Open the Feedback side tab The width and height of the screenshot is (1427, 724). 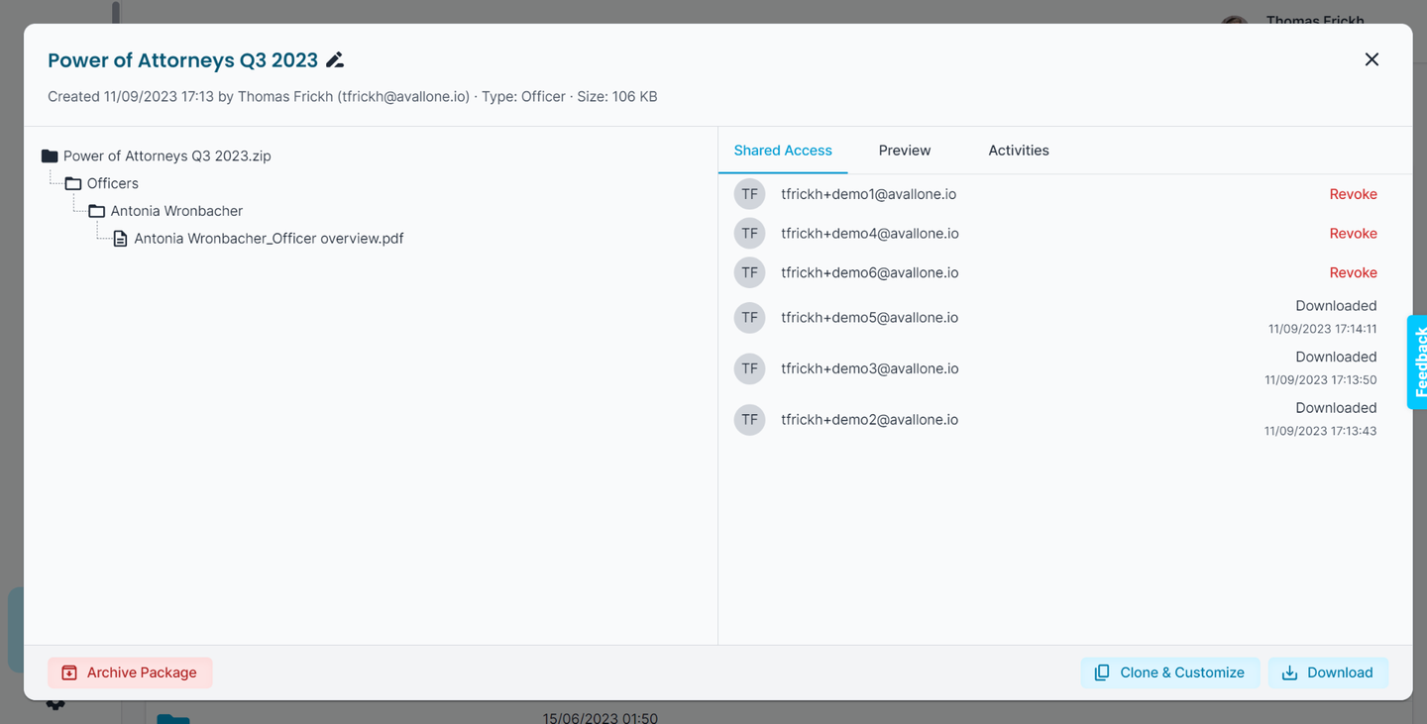(1418, 362)
